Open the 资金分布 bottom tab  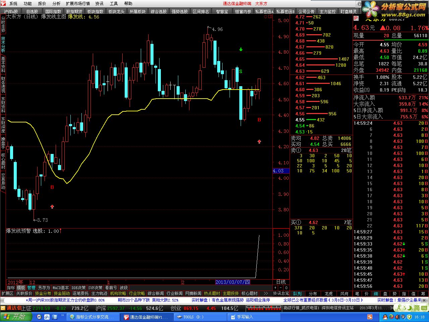[x=43, y=293]
